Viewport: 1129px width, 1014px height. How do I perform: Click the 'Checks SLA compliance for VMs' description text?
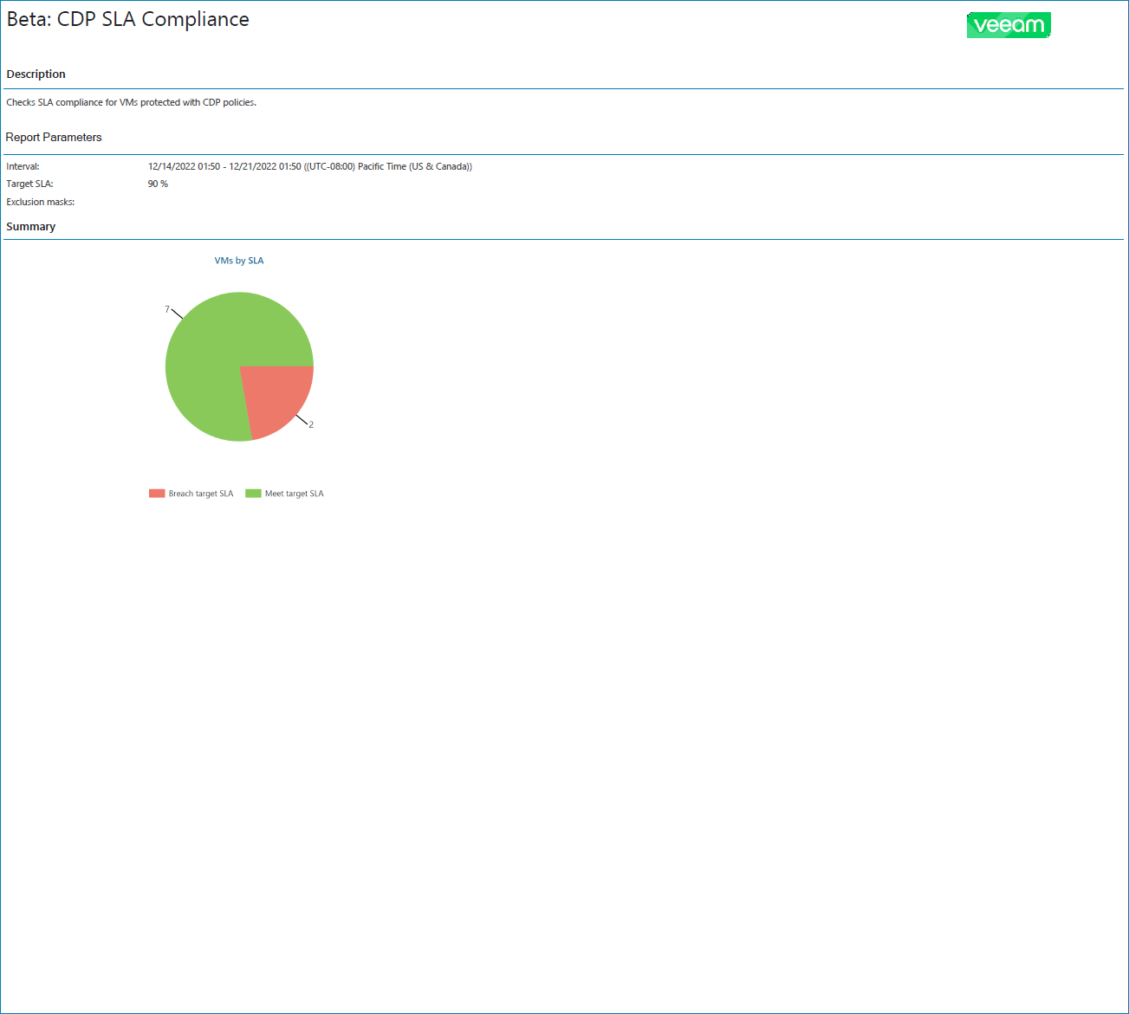[x=132, y=102]
